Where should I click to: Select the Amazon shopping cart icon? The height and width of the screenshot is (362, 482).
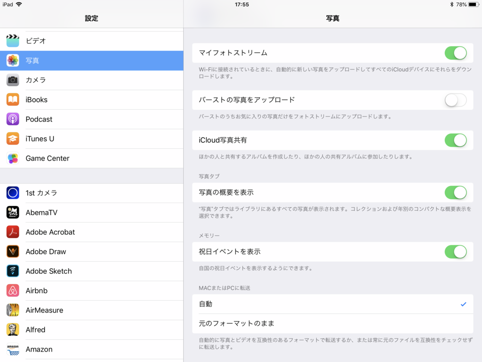coord(13,349)
